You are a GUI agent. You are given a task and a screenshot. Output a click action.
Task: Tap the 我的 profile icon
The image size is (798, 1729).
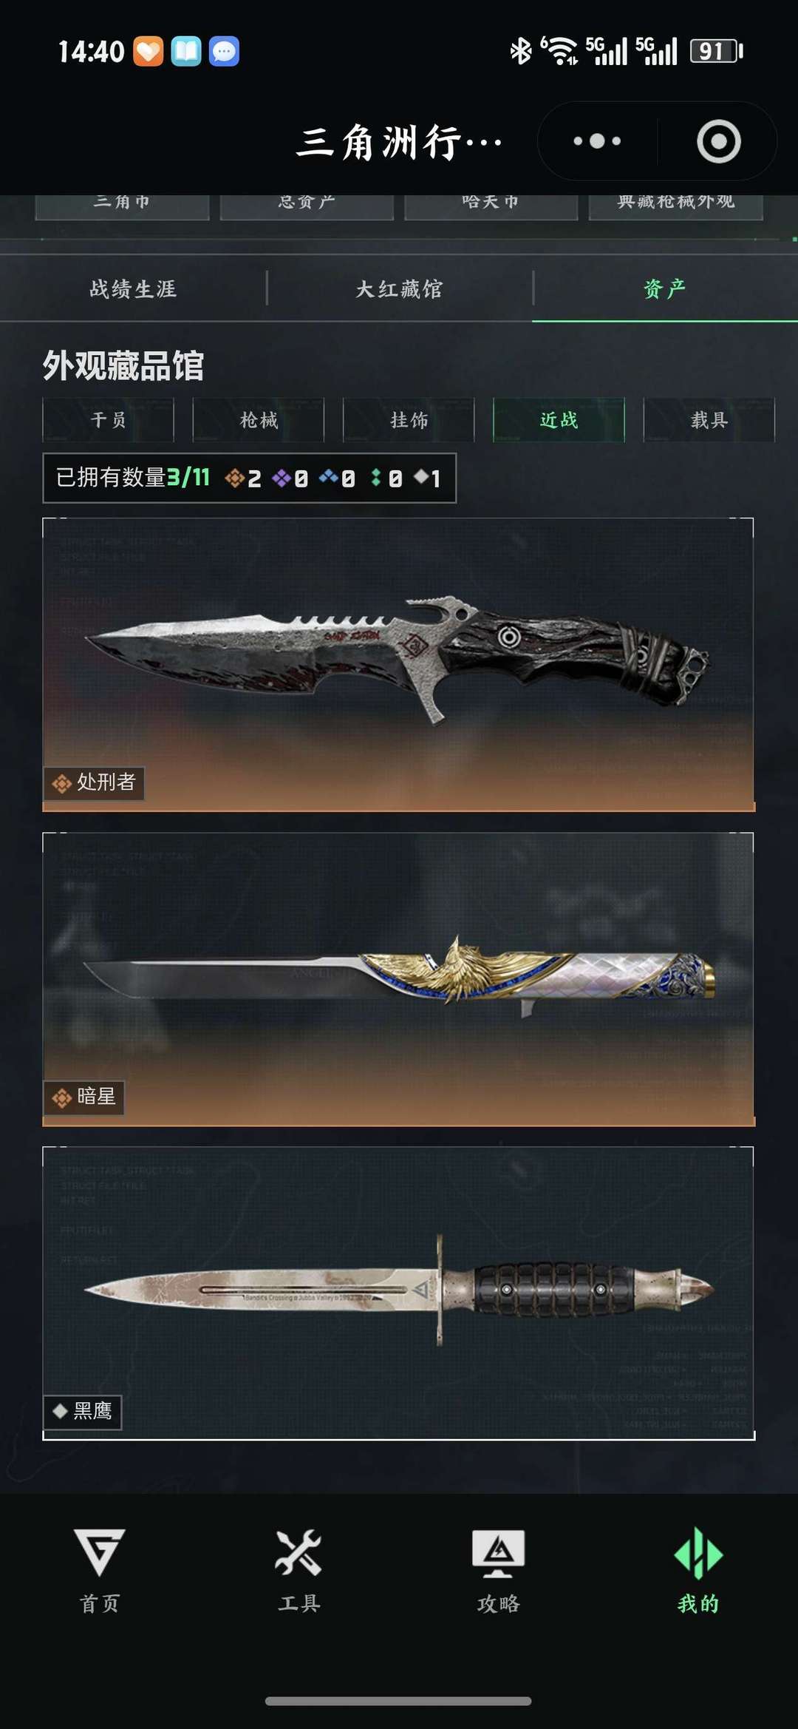click(x=698, y=1570)
